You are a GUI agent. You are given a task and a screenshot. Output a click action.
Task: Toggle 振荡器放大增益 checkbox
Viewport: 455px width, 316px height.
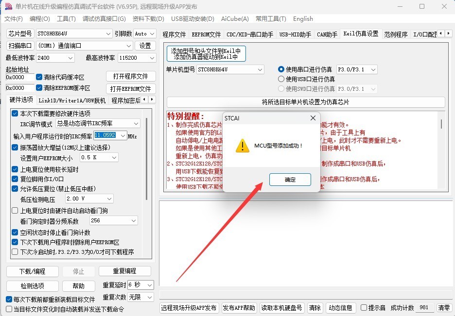pos(15,148)
